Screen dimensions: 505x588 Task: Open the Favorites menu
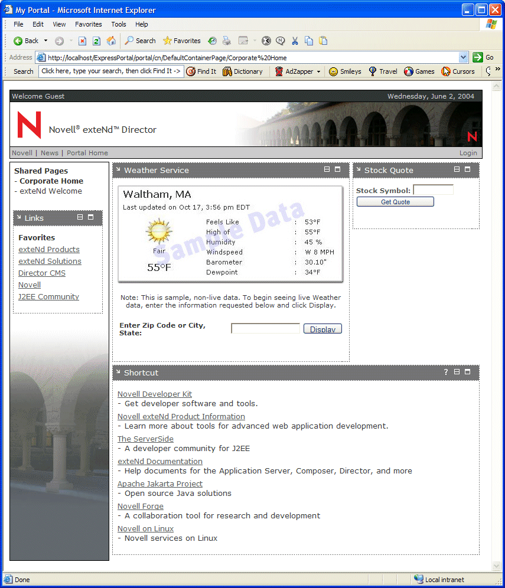pos(89,24)
